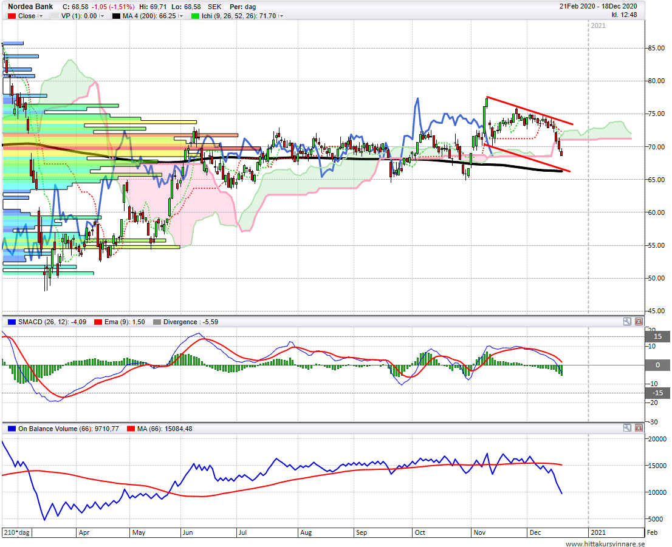Click the Apr label on time axis
The height and width of the screenshot is (547, 672).
[84, 532]
